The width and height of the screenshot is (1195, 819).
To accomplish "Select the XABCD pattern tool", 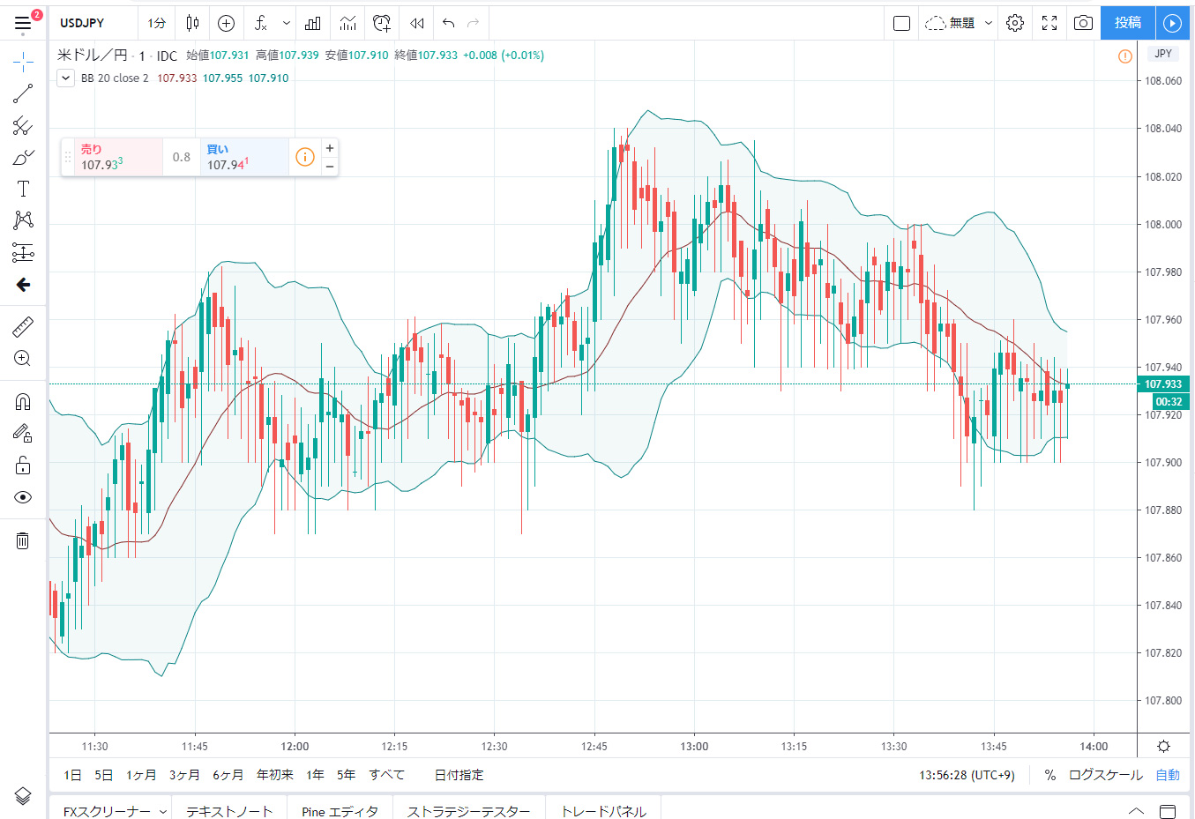I will click(x=23, y=220).
